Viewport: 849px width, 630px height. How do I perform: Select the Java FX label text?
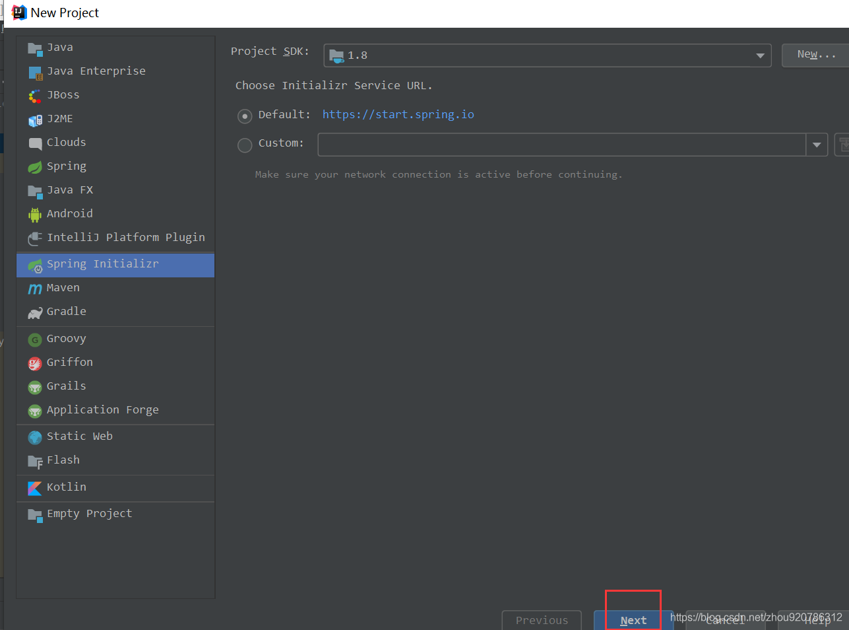70,190
